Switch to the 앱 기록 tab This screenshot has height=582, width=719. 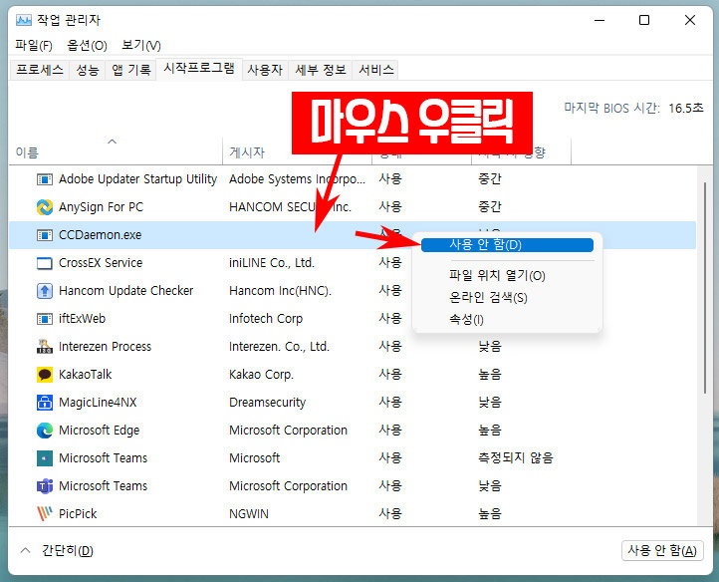[131, 70]
